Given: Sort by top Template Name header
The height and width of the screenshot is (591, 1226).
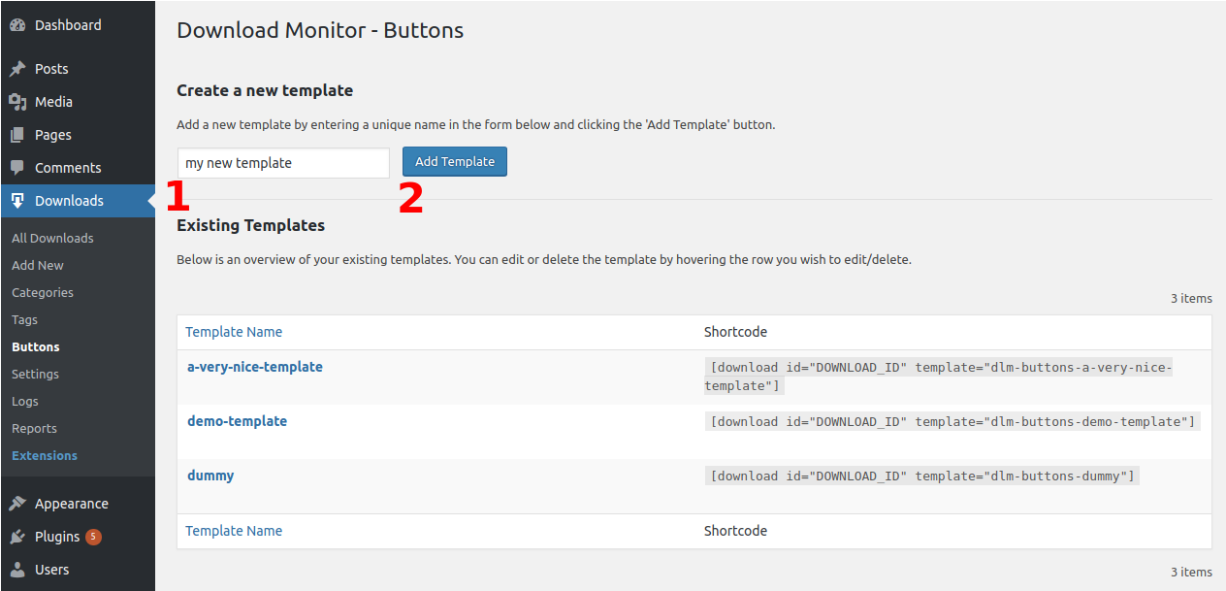Looking at the screenshot, I should coord(234,332).
